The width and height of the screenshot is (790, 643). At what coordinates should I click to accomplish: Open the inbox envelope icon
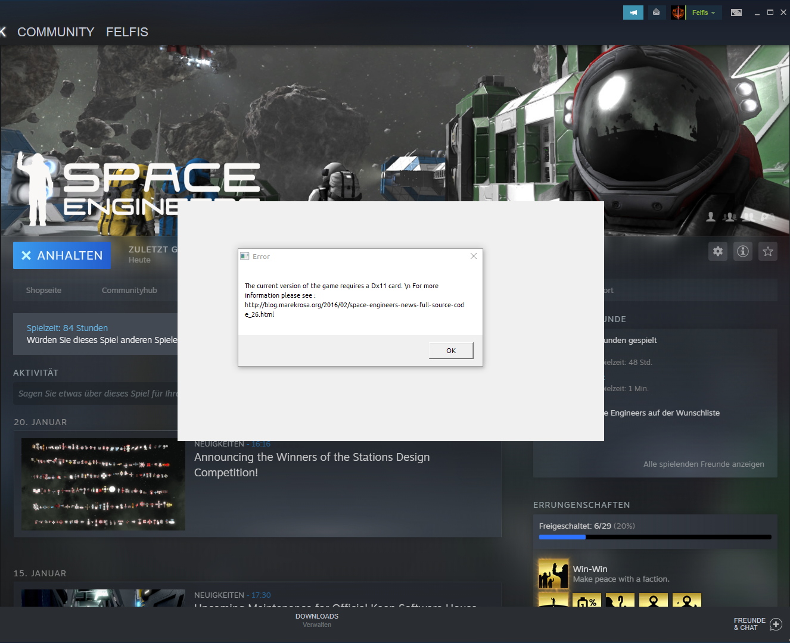point(656,13)
